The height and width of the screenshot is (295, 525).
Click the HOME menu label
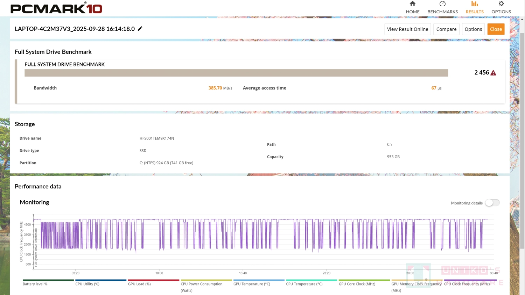[x=413, y=12]
